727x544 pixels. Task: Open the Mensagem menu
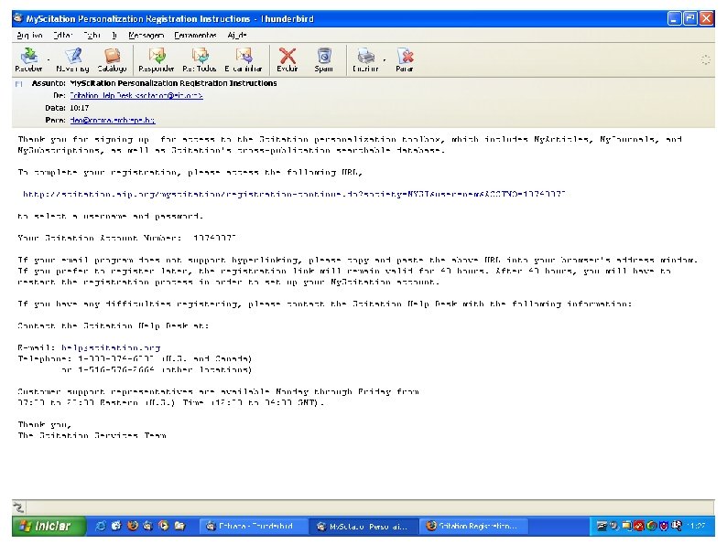[146, 35]
